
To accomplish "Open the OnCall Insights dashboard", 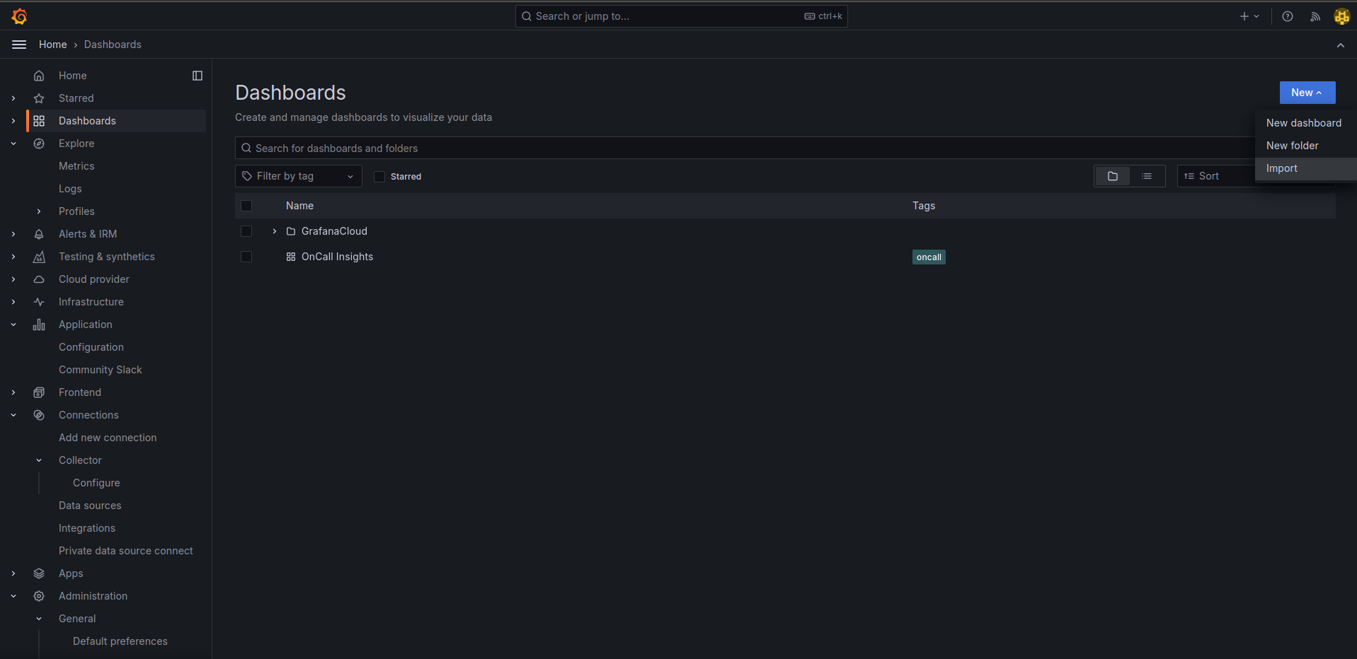I will coord(337,257).
